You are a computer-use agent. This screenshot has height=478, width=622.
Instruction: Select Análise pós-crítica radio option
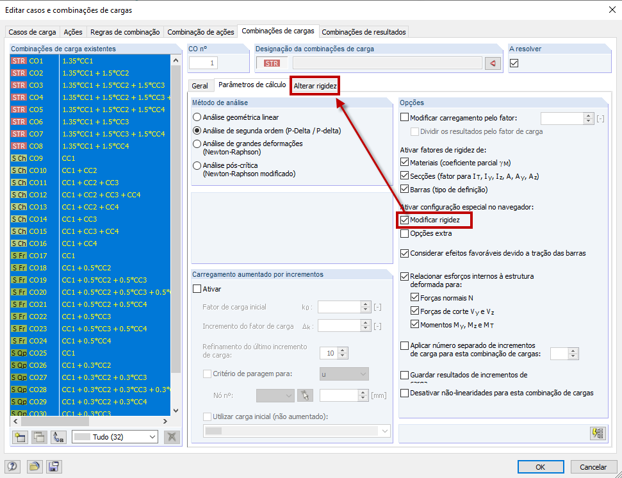(x=197, y=166)
